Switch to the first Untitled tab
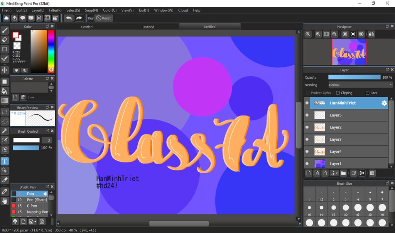The width and height of the screenshot is (395, 233). [x=87, y=27]
